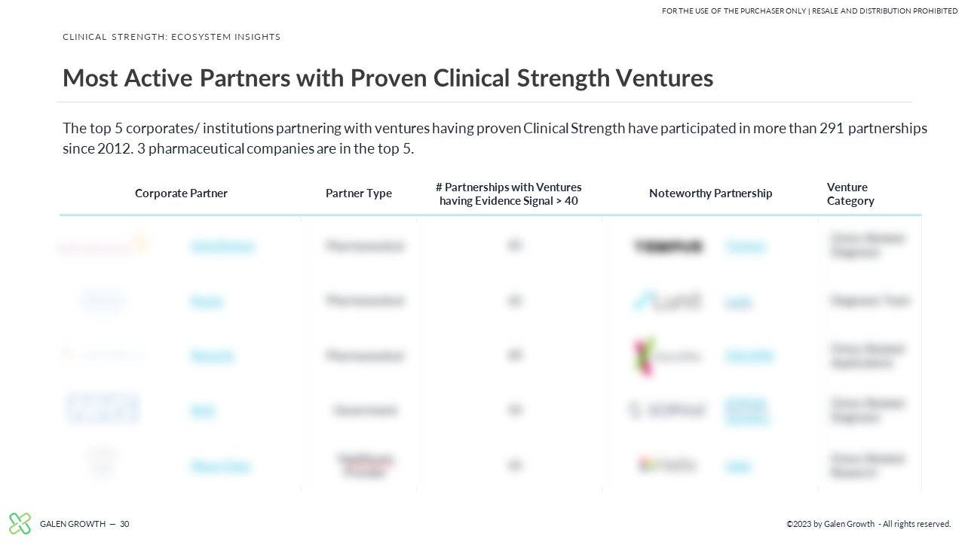Click the bold black TEMPUS logo
Viewport: 965px width, 542px height.
tap(669, 246)
